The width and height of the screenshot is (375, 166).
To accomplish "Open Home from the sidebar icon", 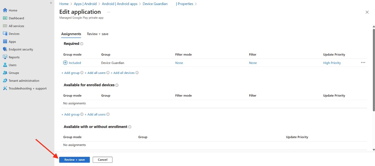I will [5, 10].
